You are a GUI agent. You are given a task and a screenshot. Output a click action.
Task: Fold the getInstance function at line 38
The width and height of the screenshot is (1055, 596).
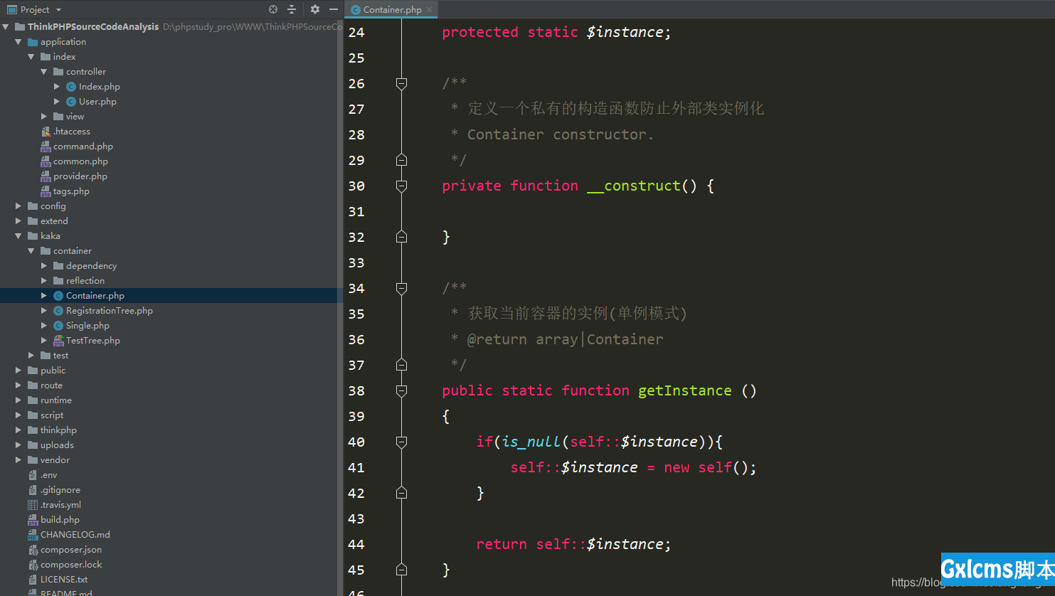point(401,390)
